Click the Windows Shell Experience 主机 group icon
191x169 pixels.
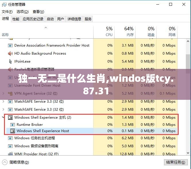[x=10, y=118]
